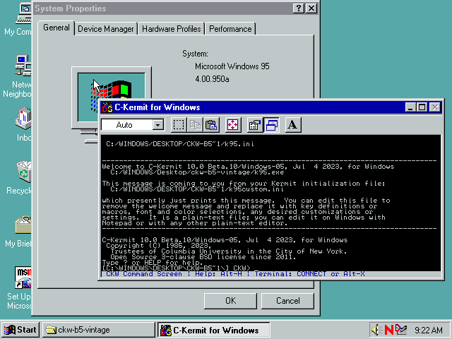Click the mark/select region toolbar icon
The height and width of the screenshot is (339, 452).
point(179,125)
